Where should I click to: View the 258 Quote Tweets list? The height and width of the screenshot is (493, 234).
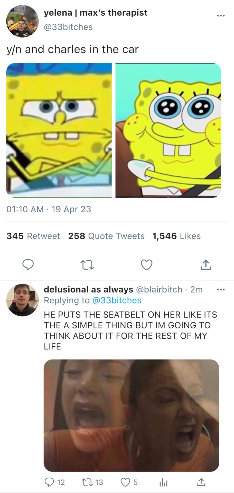click(x=106, y=236)
